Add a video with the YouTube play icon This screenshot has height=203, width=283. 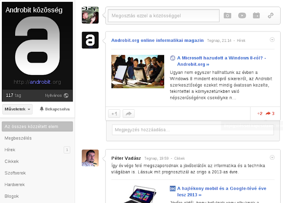(x=242, y=16)
